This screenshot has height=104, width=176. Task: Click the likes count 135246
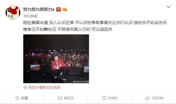coord(157,98)
